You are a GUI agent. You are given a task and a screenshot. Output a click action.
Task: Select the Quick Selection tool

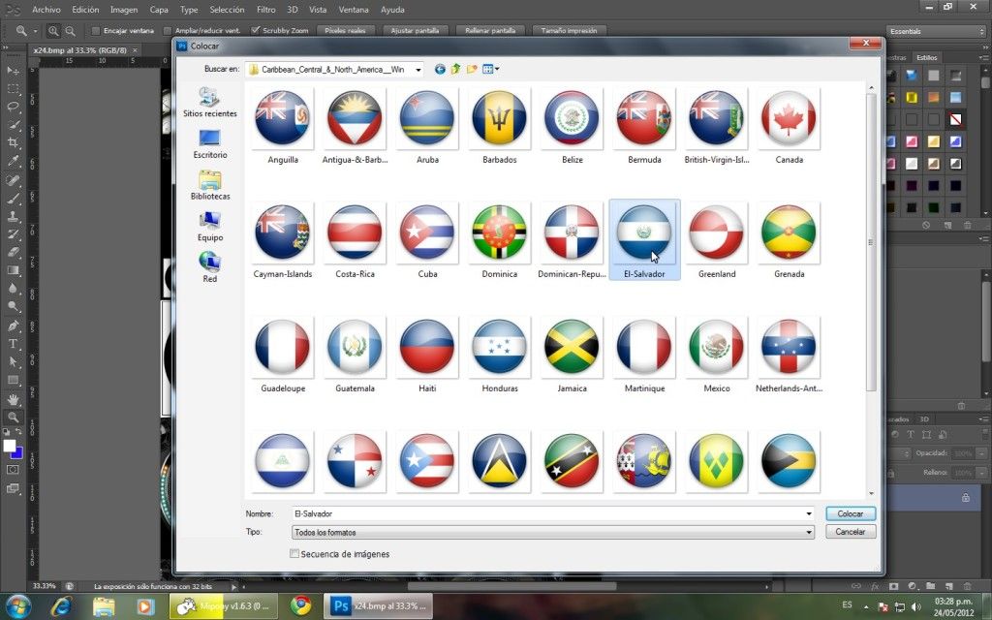tap(13, 125)
